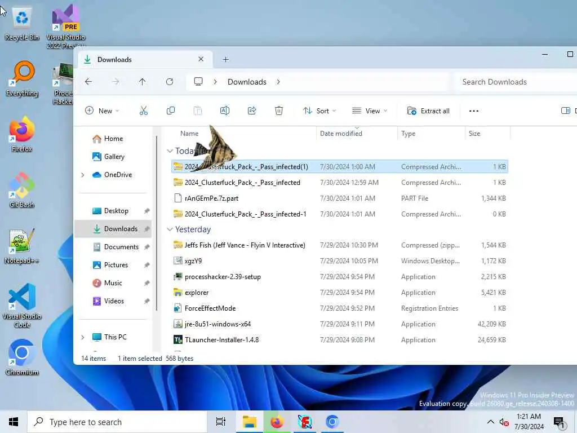Open the View dropdown menu
Image resolution: width=577 pixels, height=433 pixels.
[x=370, y=111]
